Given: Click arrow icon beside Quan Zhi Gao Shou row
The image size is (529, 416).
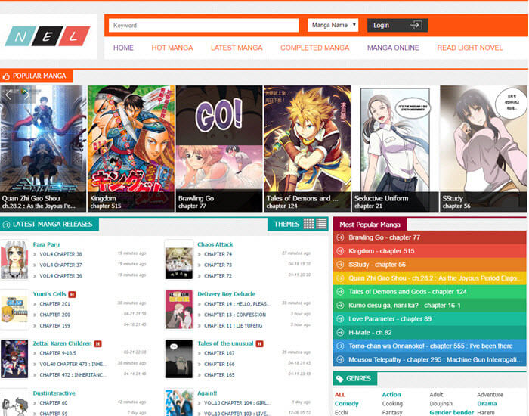Looking at the screenshot, I should coord(340,278).
